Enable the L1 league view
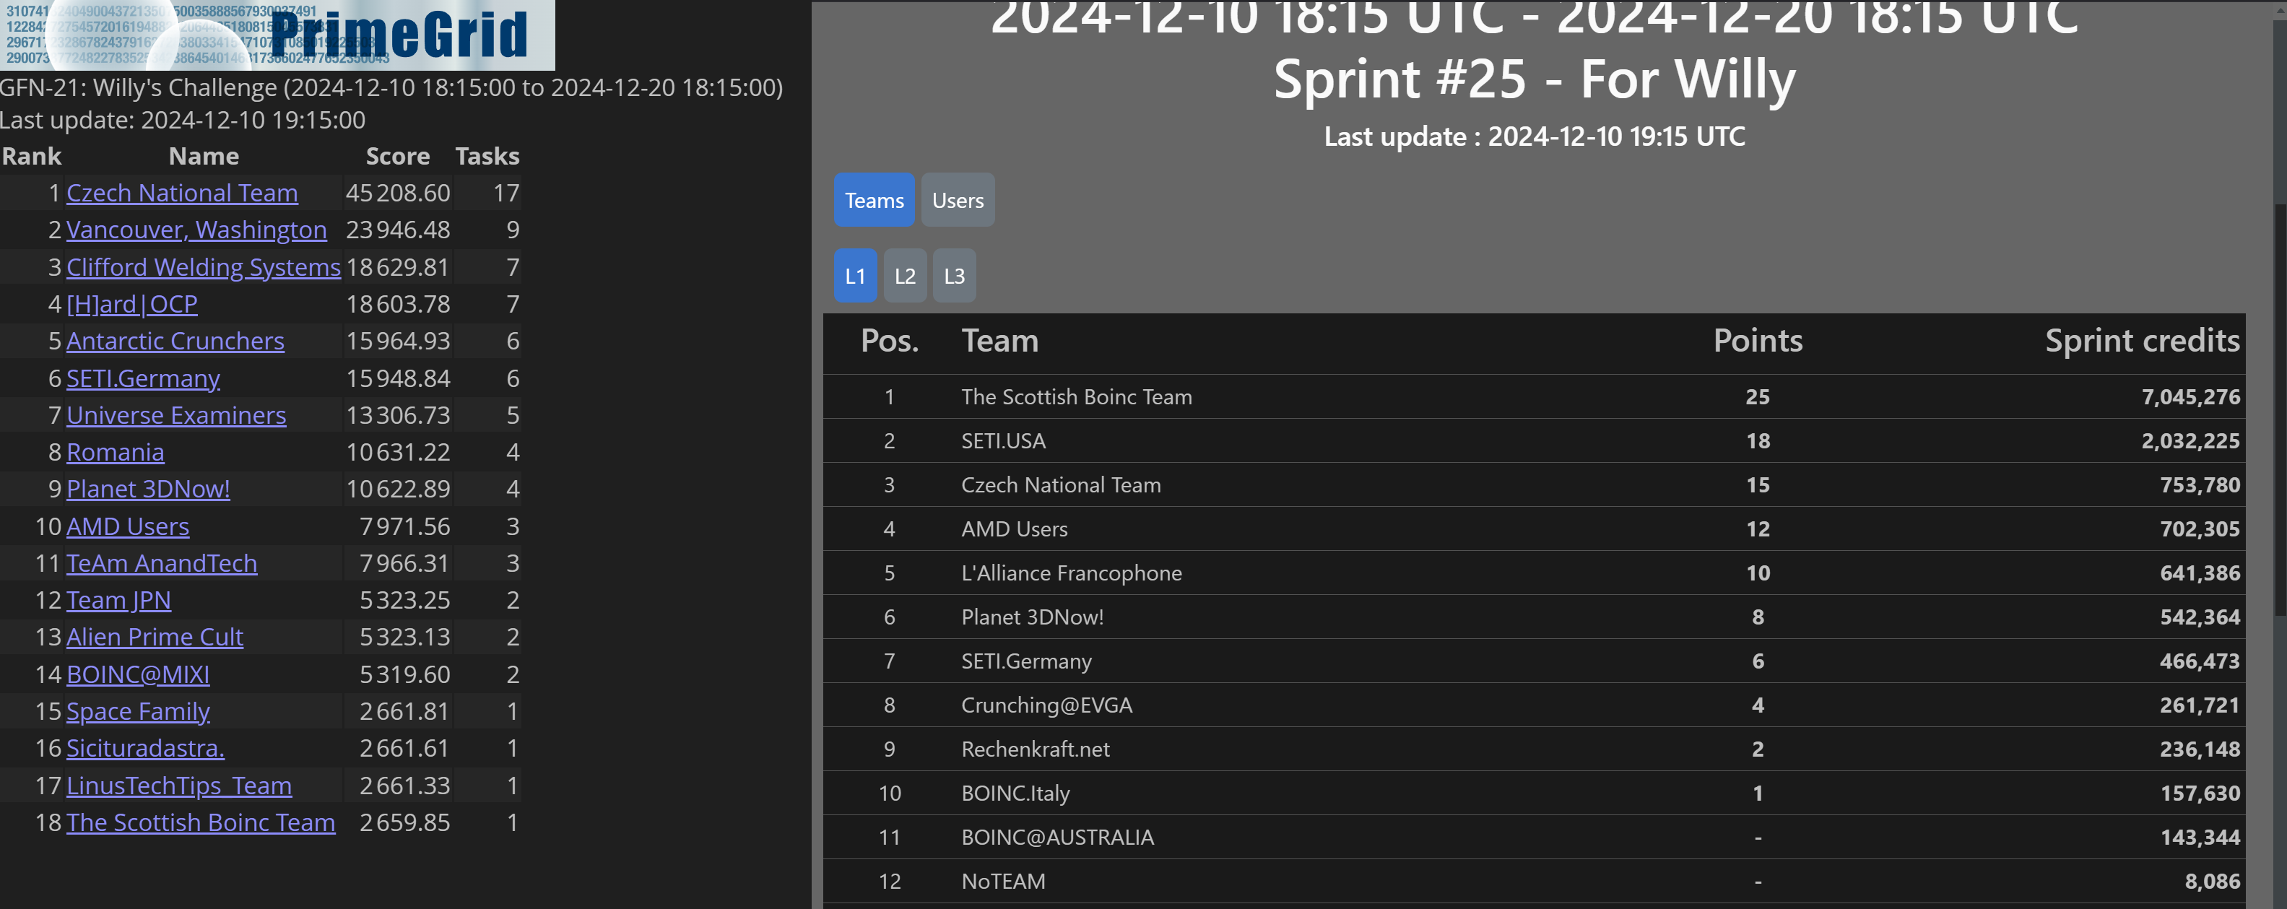Image resolution: width=2287 pixels, height=909 pixels. (855, 276)
